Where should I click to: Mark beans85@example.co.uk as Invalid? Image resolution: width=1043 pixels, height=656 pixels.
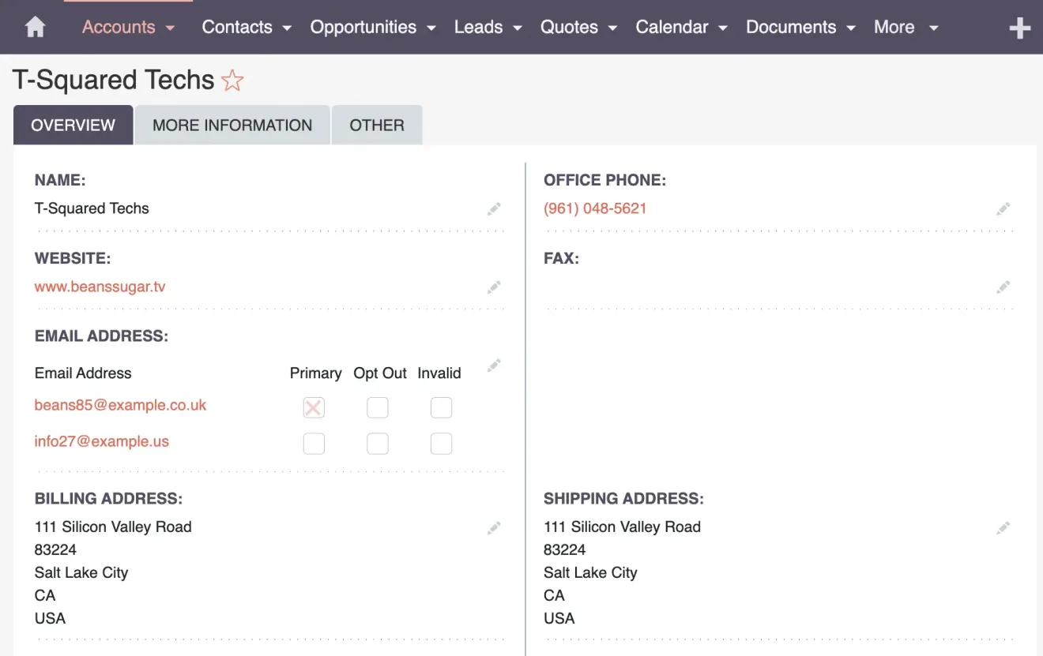[x=441, y=407]
